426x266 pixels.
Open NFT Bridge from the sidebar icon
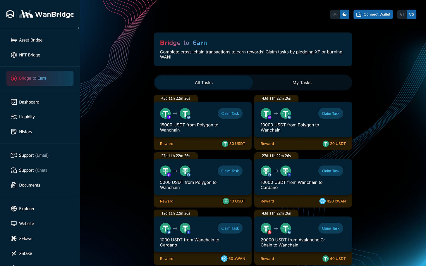[x=14, y=55]
